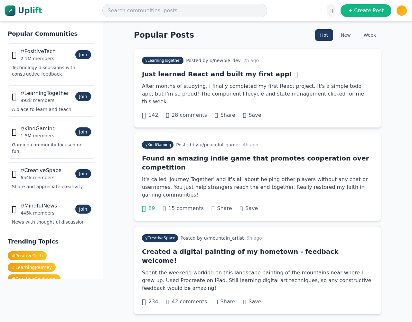Open the r/LearningTogether community tag

[163, 60]
